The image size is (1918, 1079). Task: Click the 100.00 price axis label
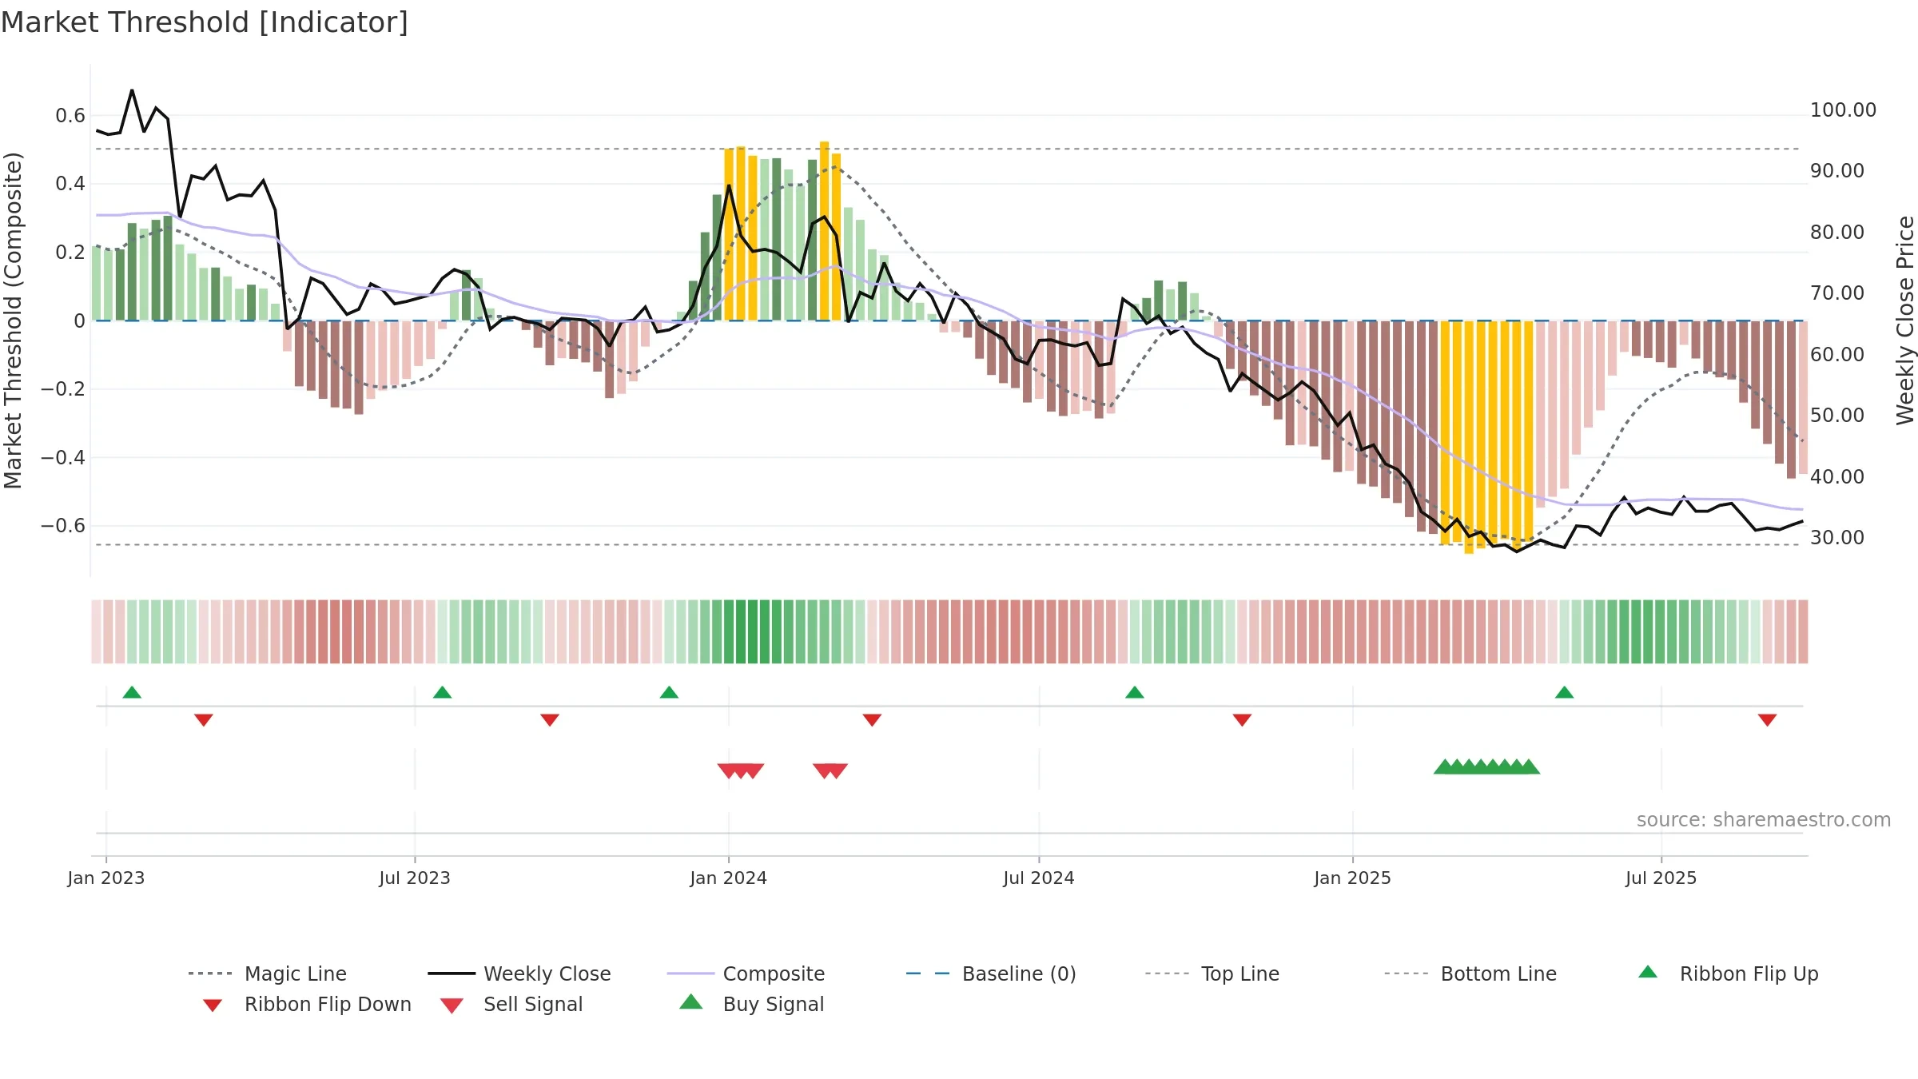[x=1843, y=110]
